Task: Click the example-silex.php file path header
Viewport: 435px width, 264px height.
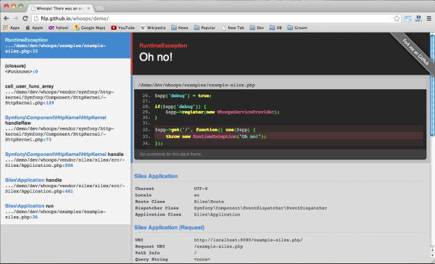Action: pos(196,85)
